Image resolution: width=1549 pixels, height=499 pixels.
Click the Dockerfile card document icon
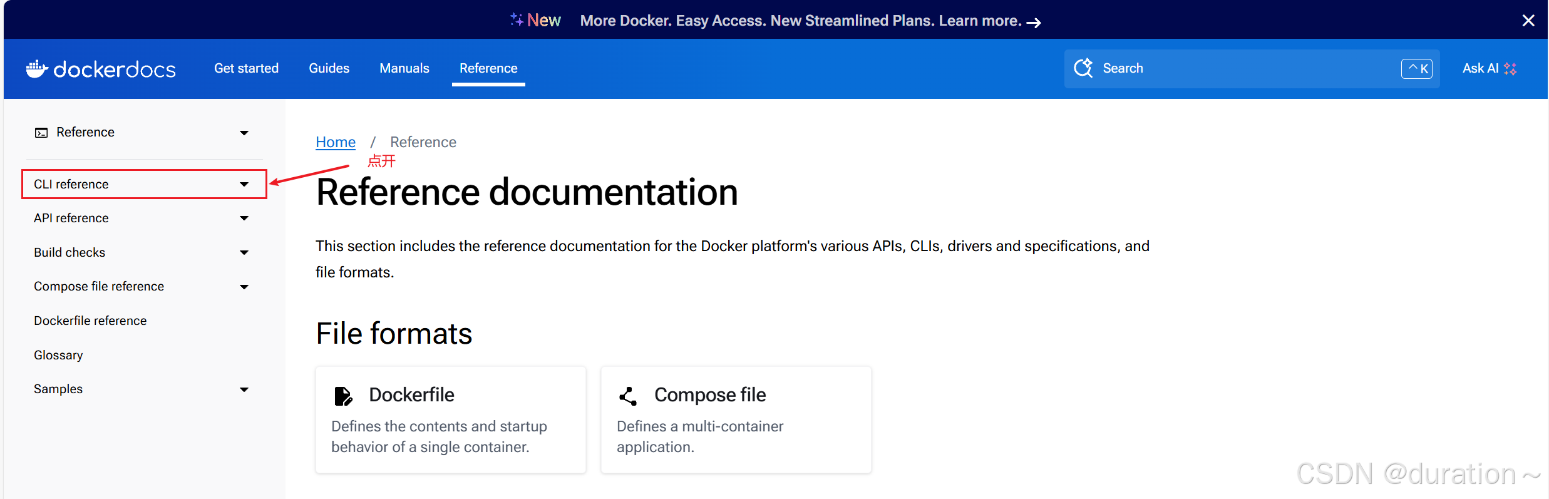[342, 396]
